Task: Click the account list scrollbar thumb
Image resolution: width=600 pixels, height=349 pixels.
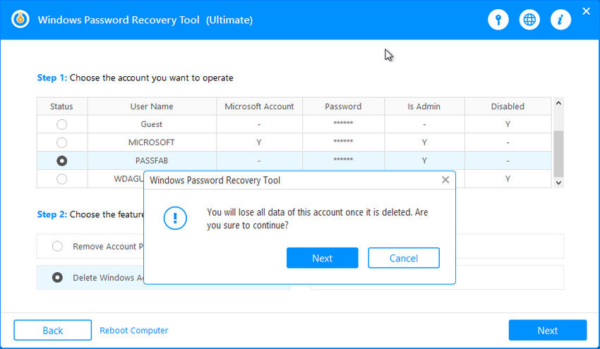Action: pos(558,154)
